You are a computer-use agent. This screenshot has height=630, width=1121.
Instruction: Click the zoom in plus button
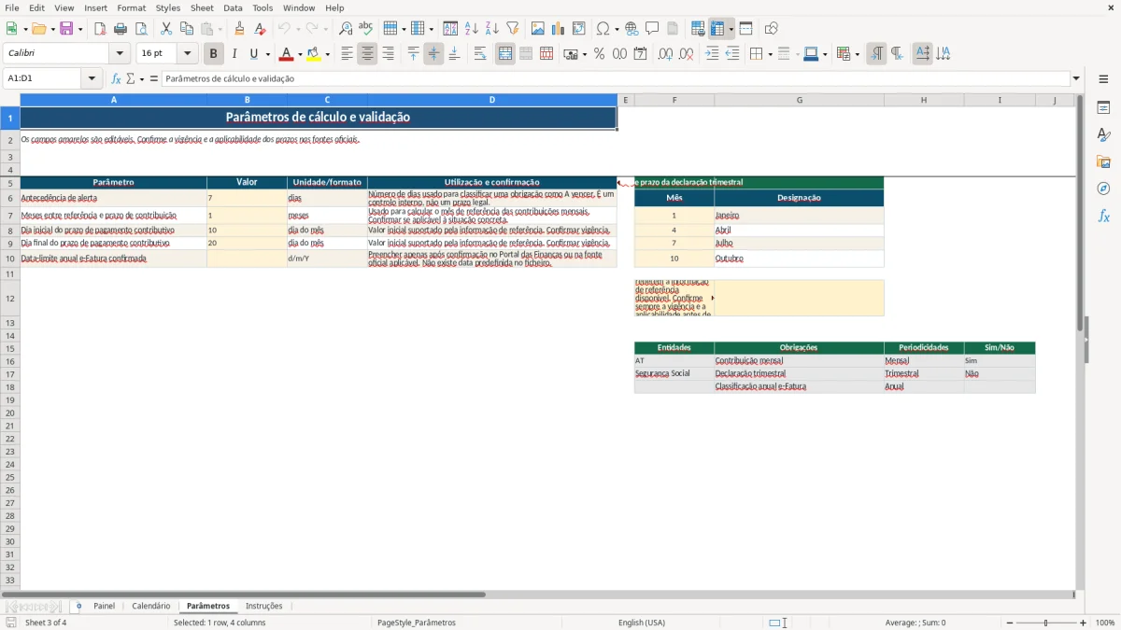pyautogui.click(x=1084, y=623)
